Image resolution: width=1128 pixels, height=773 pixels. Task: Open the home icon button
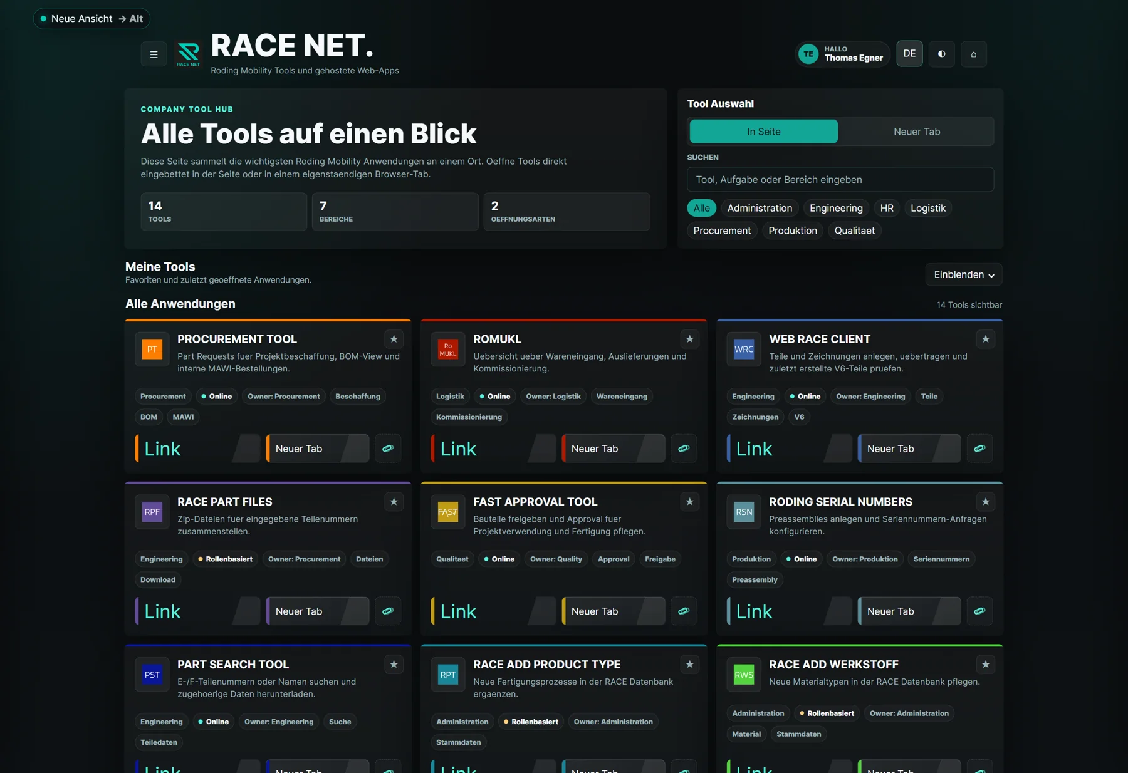pos(974,54)
